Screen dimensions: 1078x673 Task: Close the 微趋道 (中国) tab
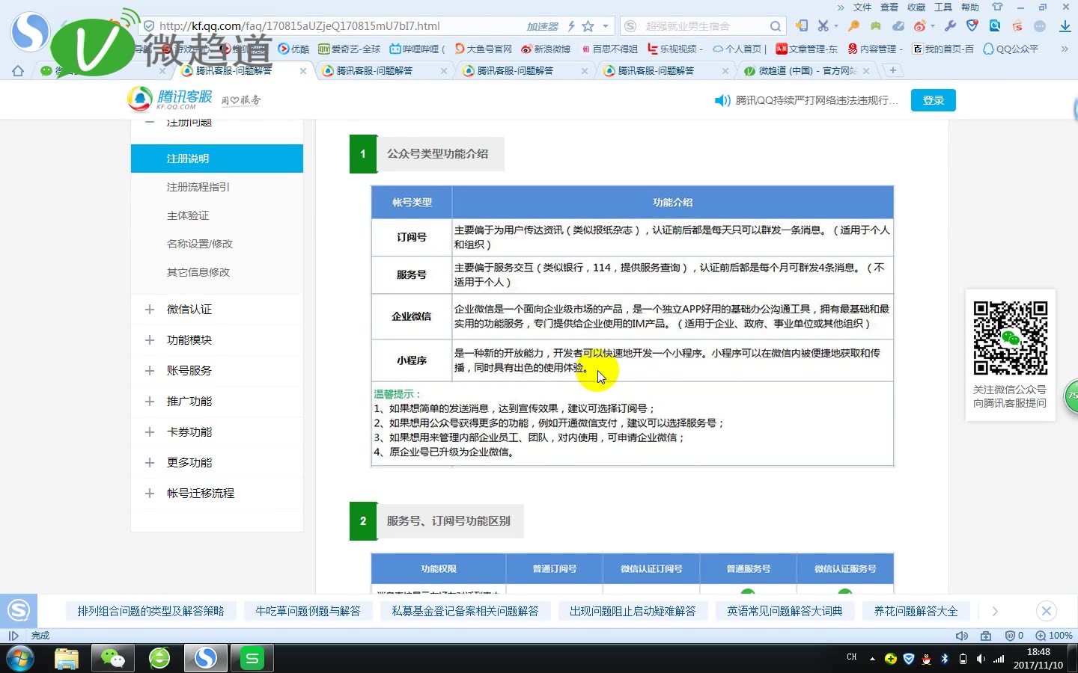point(866,71)
